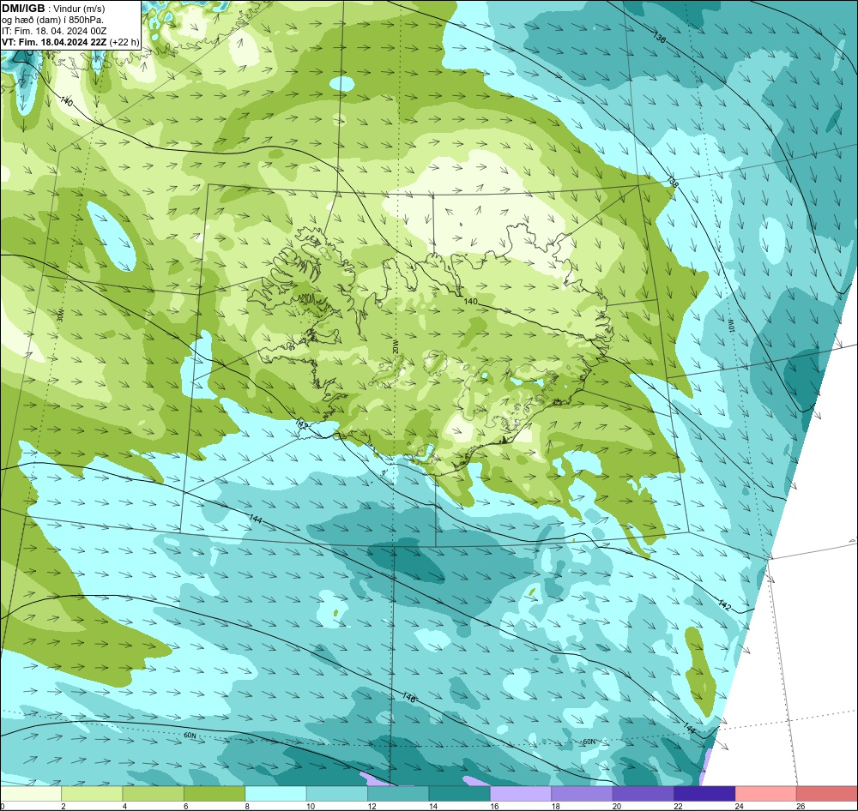Viewport: 858px width, 811px height.
Task: Pick the 20–22 m/s violet legend swatch
Action: [x=643, y=793]
